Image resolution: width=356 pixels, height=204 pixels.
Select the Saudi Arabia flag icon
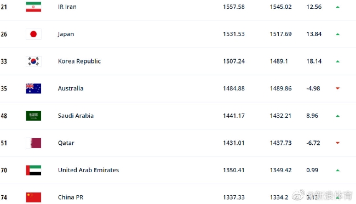coord(33,116)
